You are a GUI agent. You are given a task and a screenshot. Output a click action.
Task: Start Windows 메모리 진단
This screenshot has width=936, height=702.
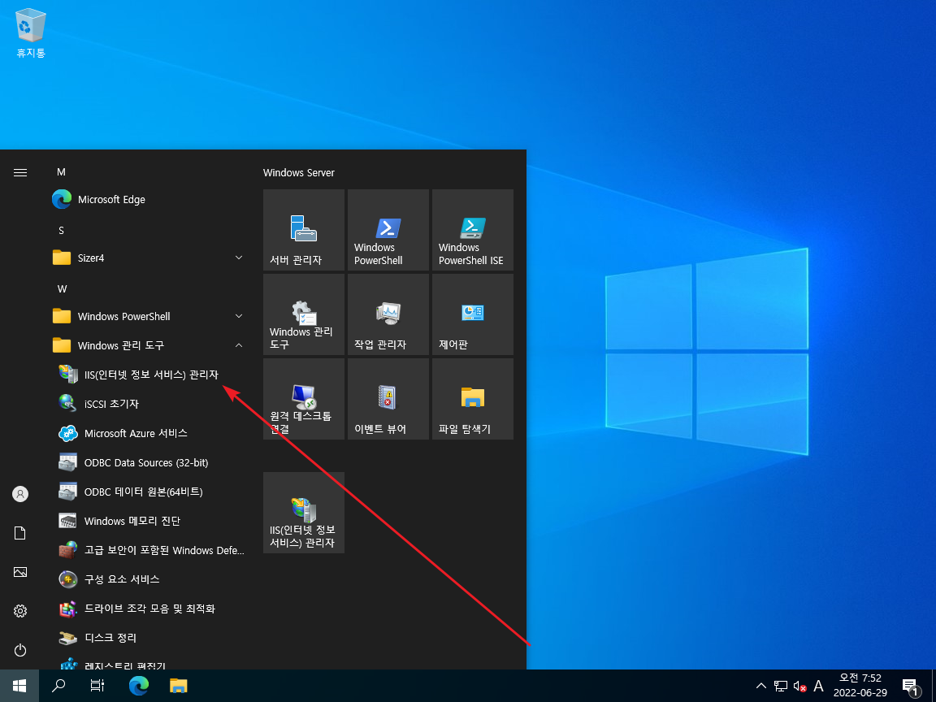[x=149, y=521]
